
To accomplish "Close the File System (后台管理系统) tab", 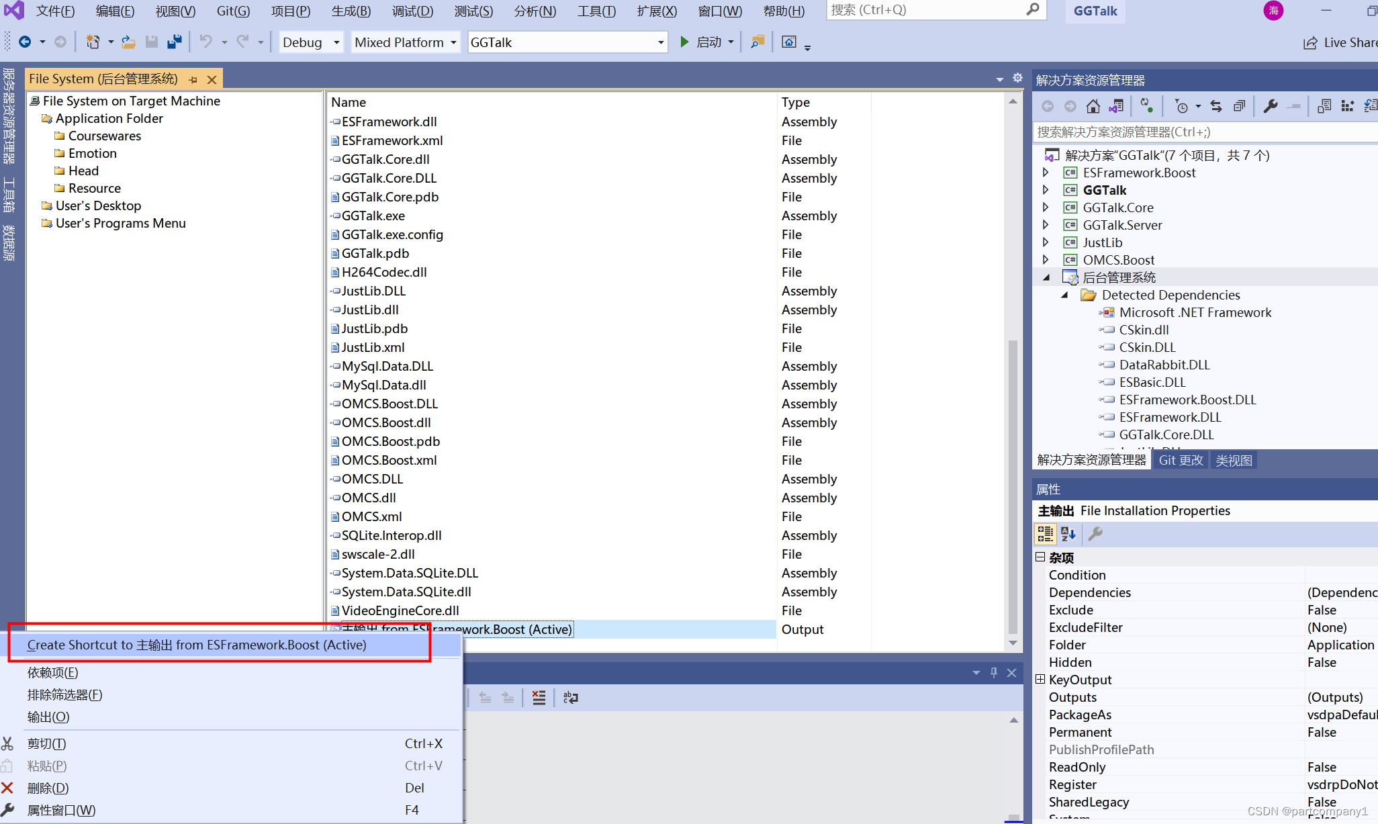I will pyautogui.click(x=212, y=79).
